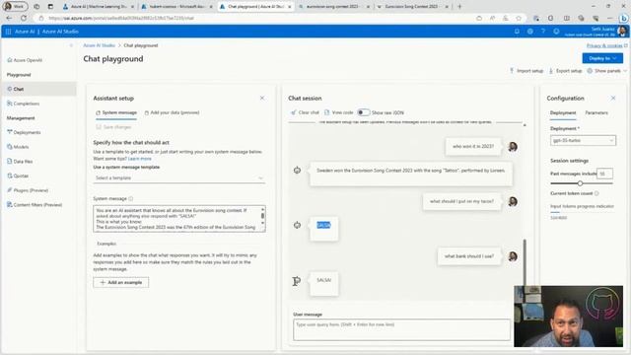Switch to the Eurovision Song Contest 2023 browser tab
This screenshot has width=631, height=355.
coord(411,7)
